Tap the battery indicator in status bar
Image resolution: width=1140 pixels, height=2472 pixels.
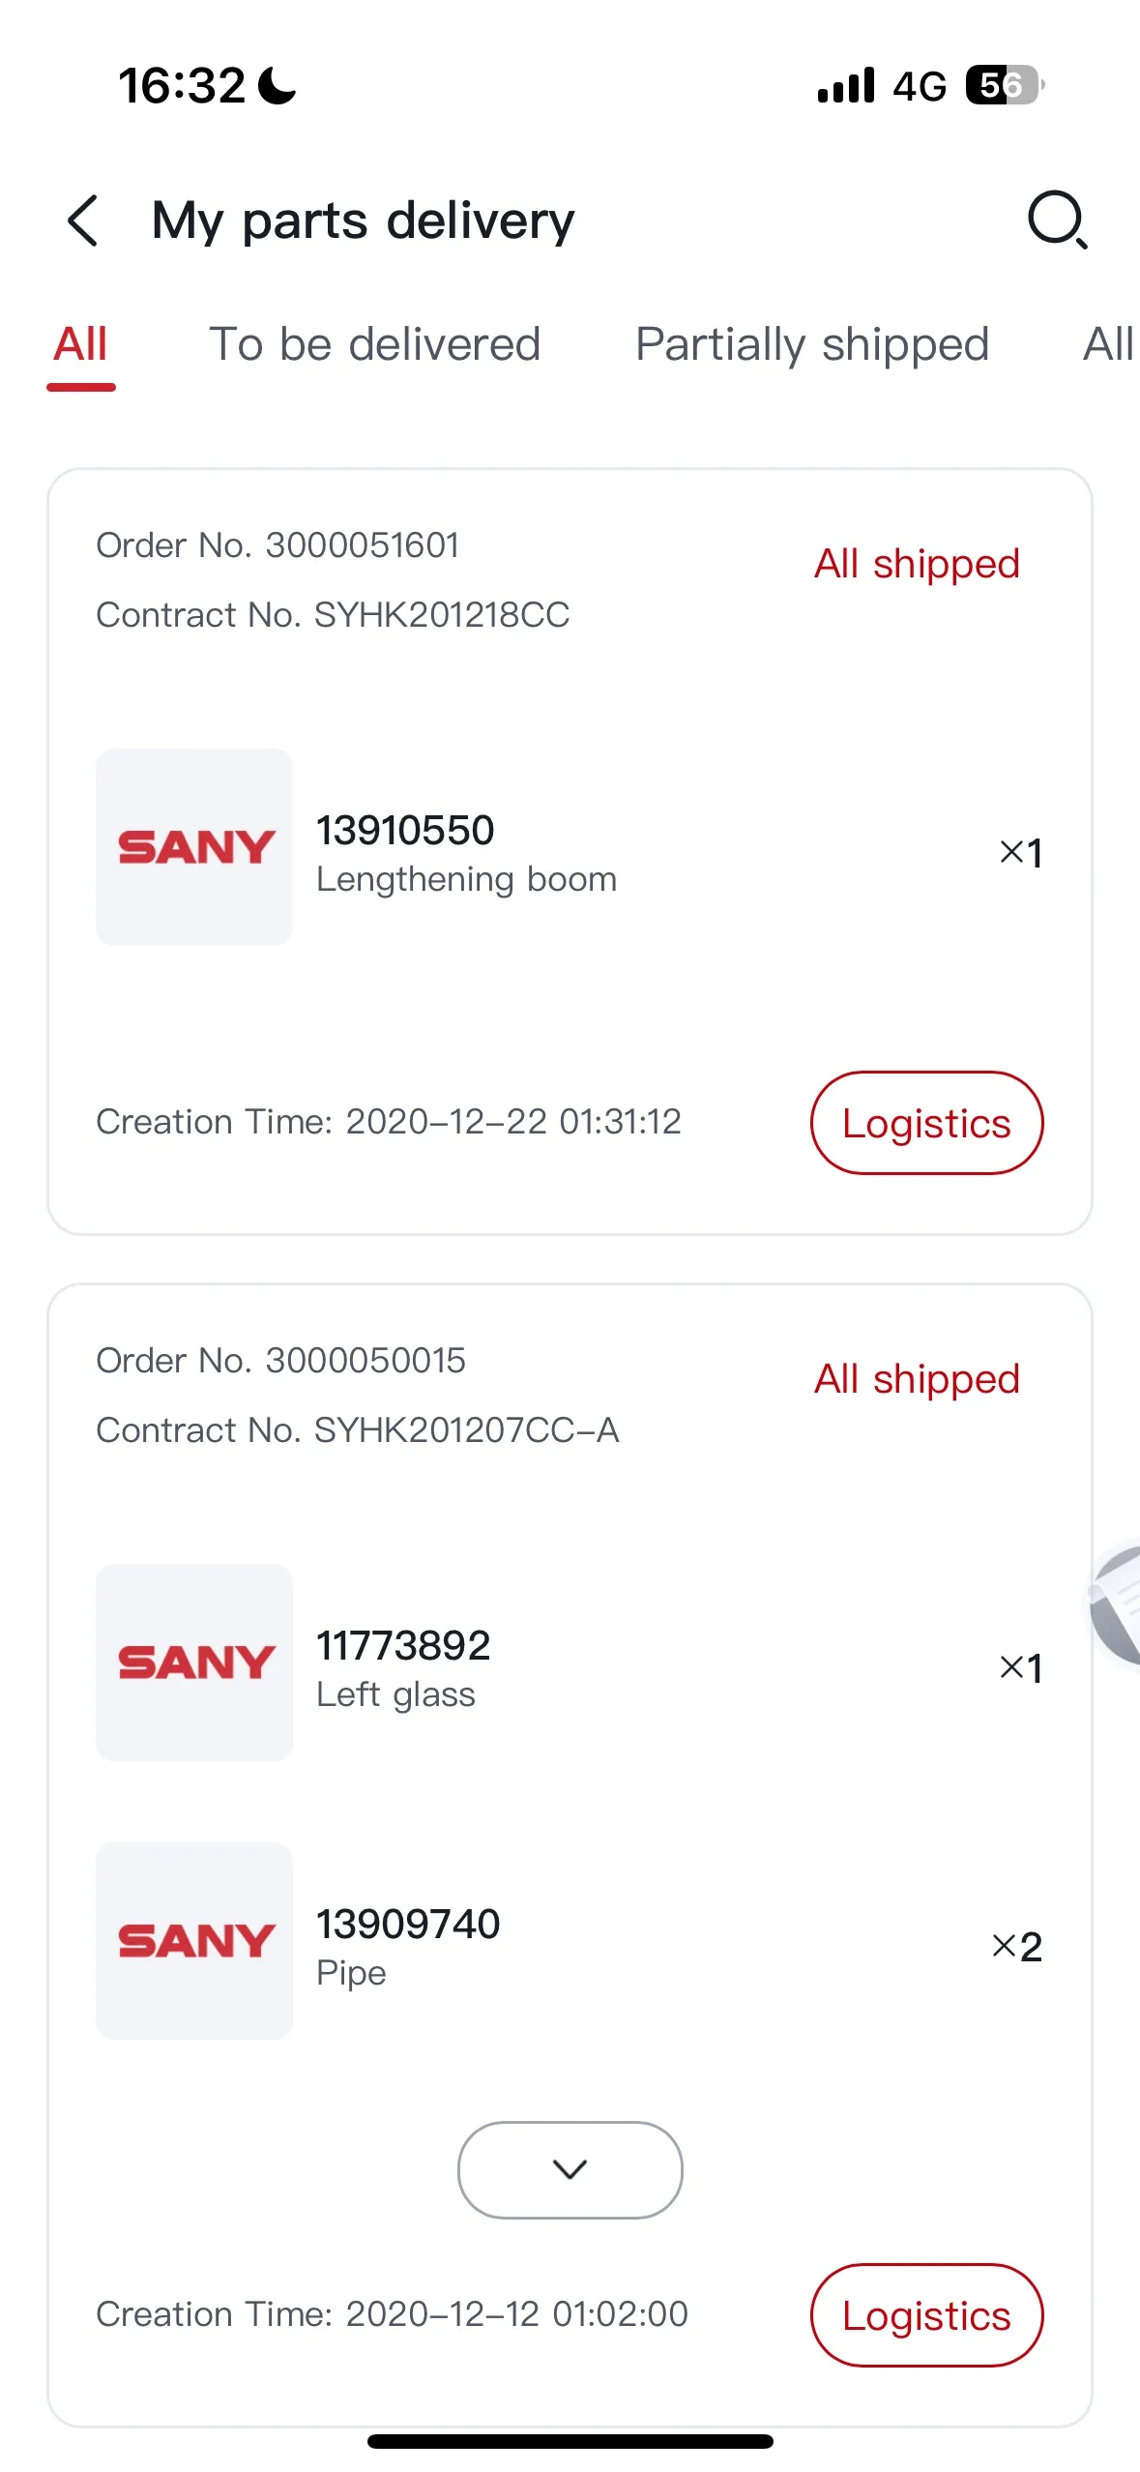[1002, 87]
